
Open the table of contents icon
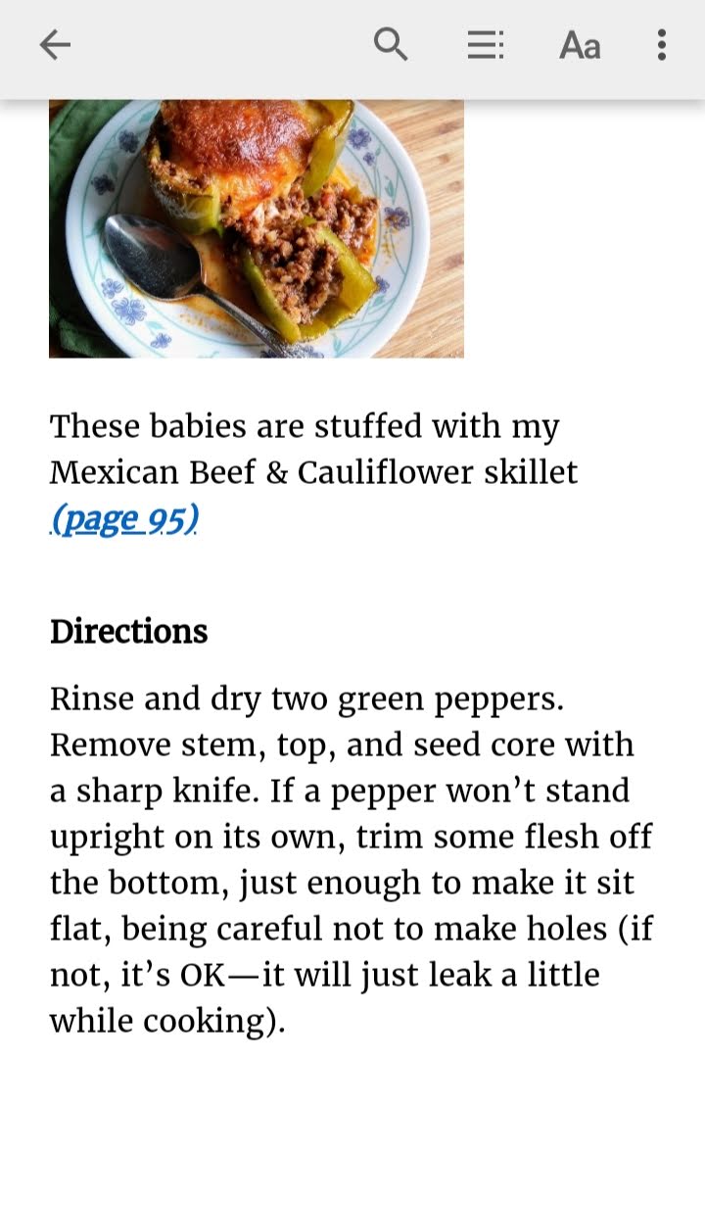485,45
